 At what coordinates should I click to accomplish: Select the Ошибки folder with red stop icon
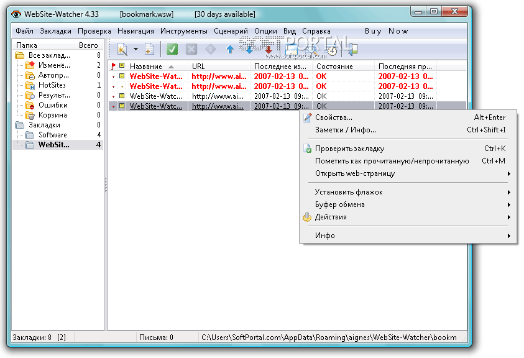pyautogui.click(x=30, y=105)
